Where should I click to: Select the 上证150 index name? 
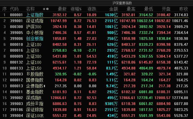pyautogui.click(x=33, y=68)
